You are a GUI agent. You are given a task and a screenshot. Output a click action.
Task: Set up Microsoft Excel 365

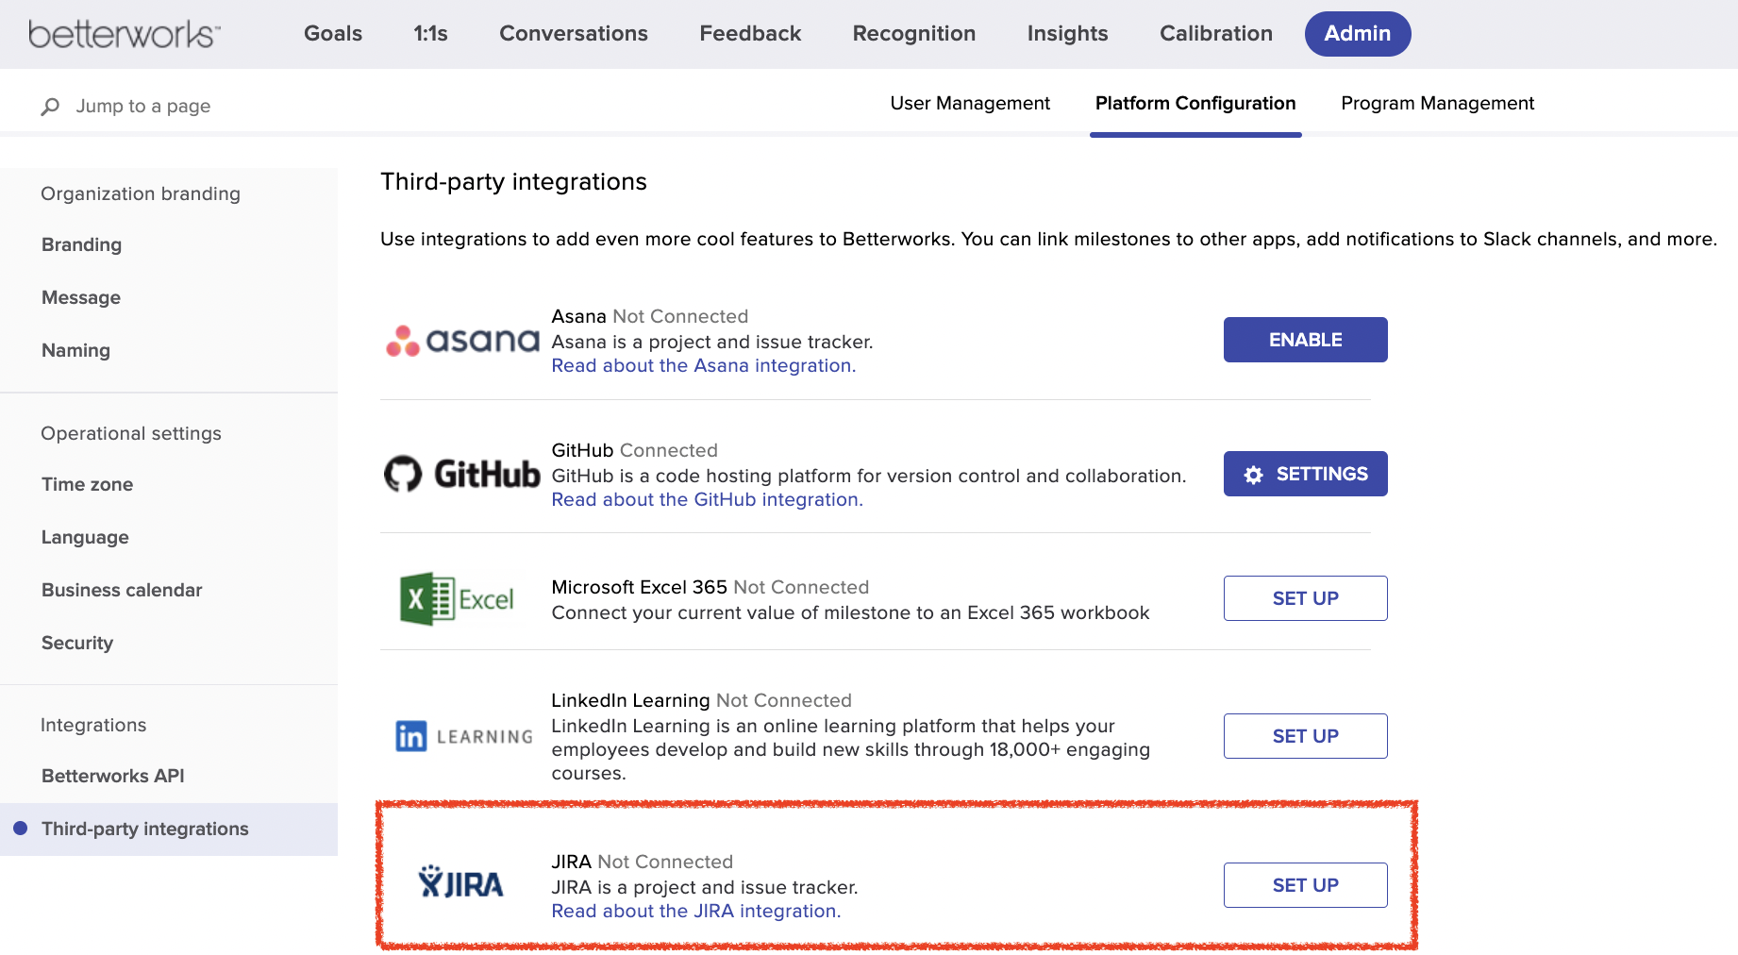click(x=1305, y=597)
